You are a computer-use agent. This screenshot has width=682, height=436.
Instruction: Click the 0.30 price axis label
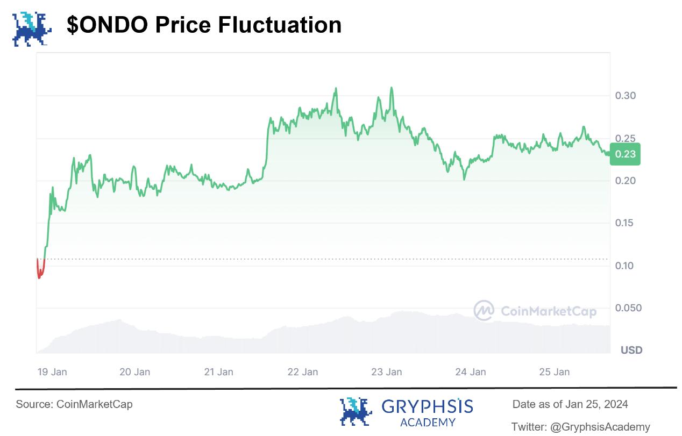(x=625, y=96)
